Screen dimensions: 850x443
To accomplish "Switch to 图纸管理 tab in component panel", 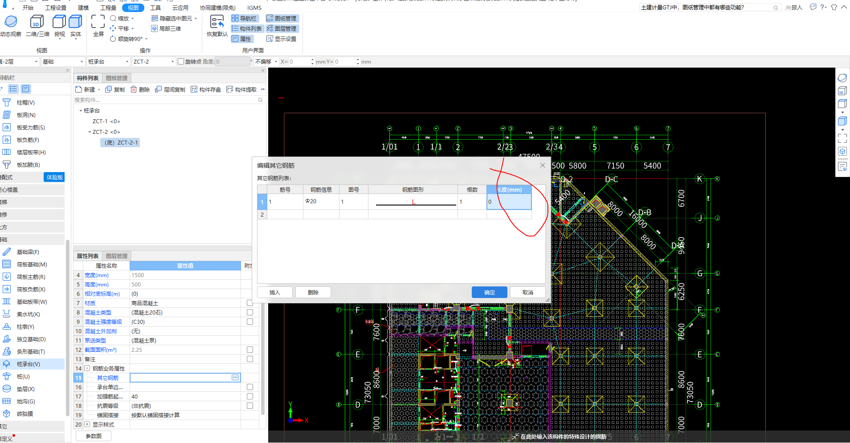I will [117, 78].
